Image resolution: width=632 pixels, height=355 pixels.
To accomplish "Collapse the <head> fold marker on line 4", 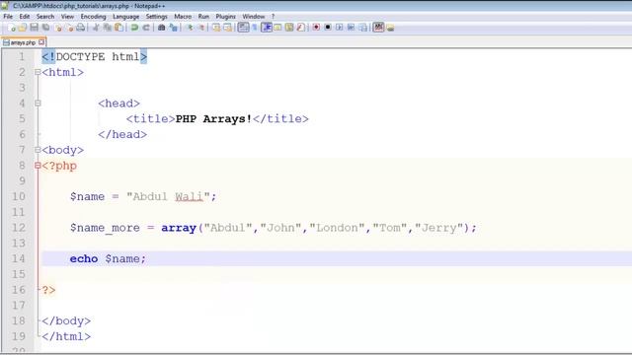I will coord(38,104).
